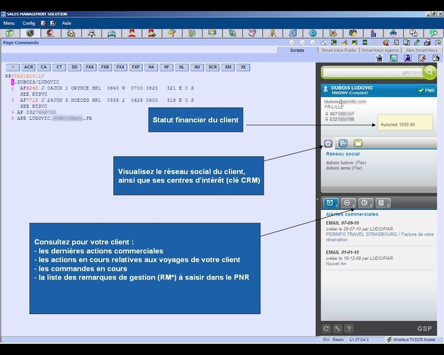Click the XE script button
This screenshot has height=355, width=444.
pyautogui.click(x=243, y=67)
